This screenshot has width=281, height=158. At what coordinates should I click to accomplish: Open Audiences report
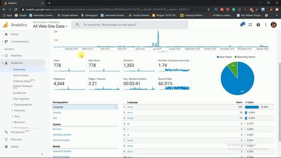click(19, 93)
